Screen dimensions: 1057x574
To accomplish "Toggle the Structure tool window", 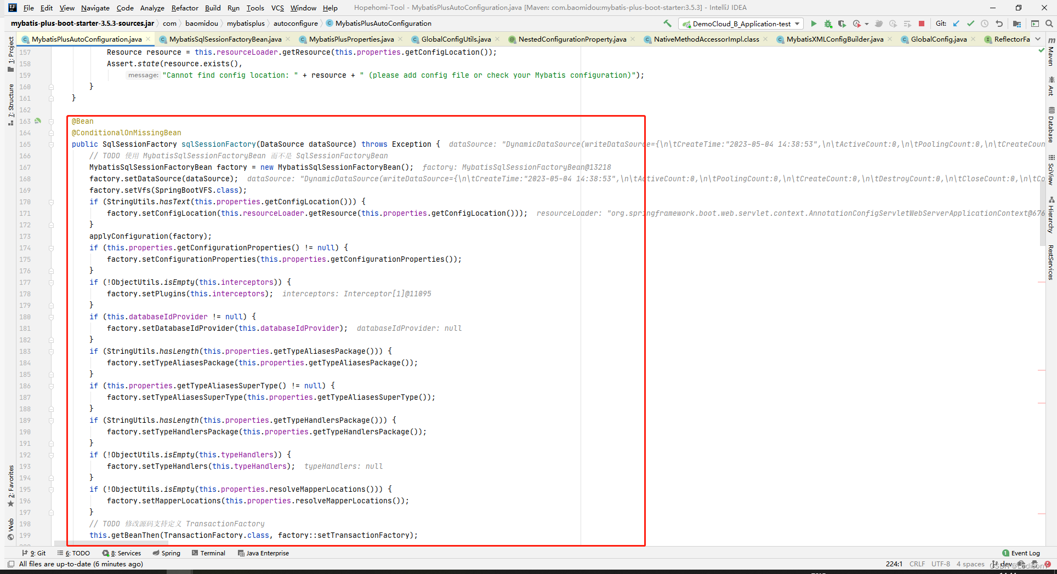I will tap(10, 105).
